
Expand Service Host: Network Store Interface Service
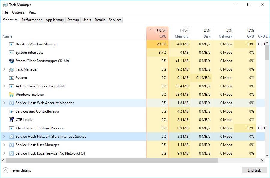4,137
